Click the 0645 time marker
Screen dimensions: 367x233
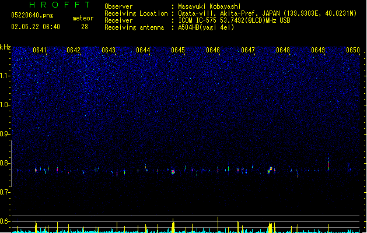pos(178,50)
